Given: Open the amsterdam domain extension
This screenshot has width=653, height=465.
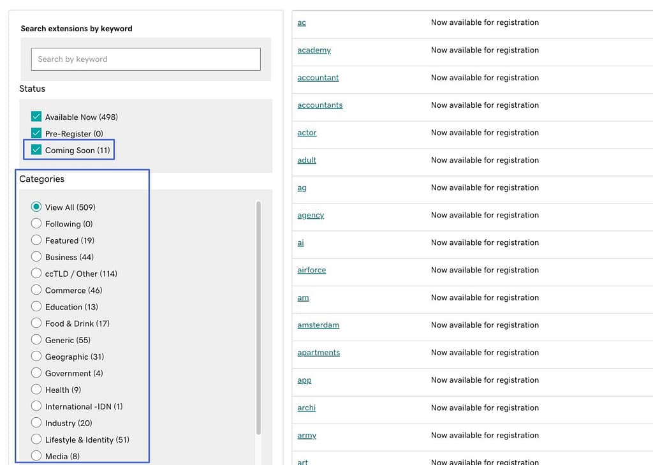Looking at the screenshot, I should click(x=318, y=325).
